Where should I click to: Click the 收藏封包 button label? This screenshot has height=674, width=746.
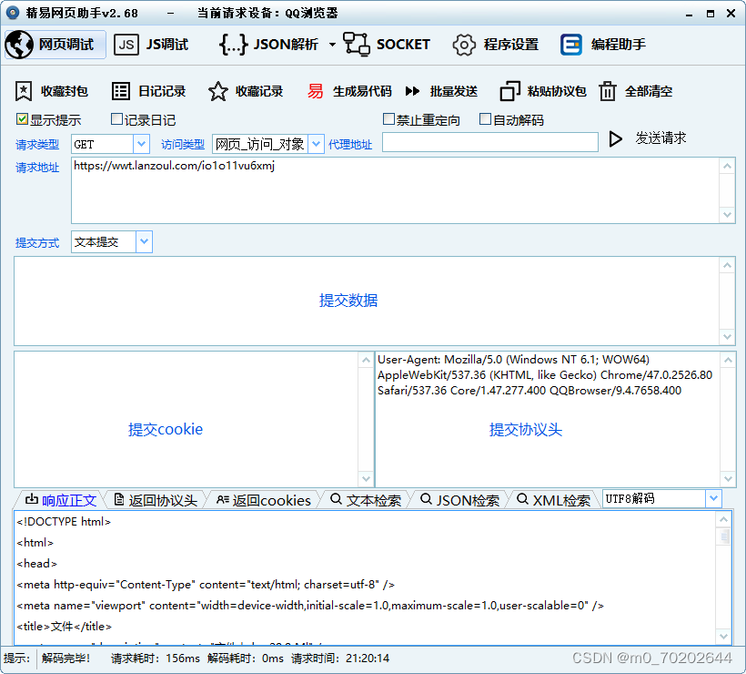click(65, 91)
